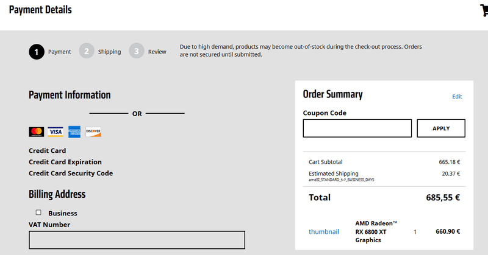Image resolution: width=488 pixels, height=255 pixels.
Task: Open the product thumbnail link
Action: pos(324,231)
